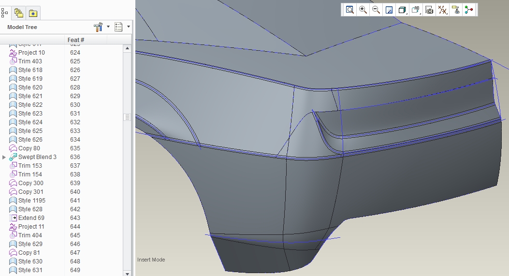
Task: Select the Style 620 feature
Action: point(30,87)
